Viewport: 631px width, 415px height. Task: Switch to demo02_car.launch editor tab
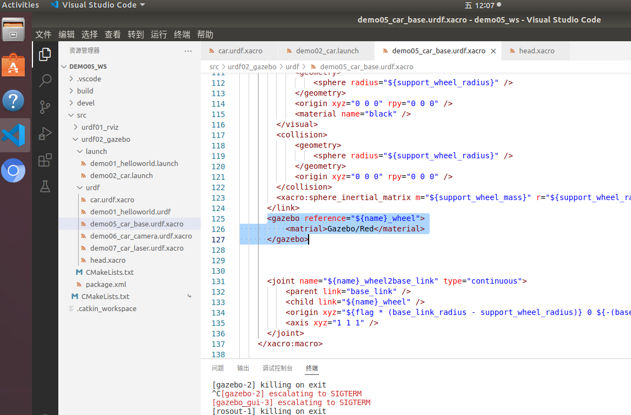point(326,51)
